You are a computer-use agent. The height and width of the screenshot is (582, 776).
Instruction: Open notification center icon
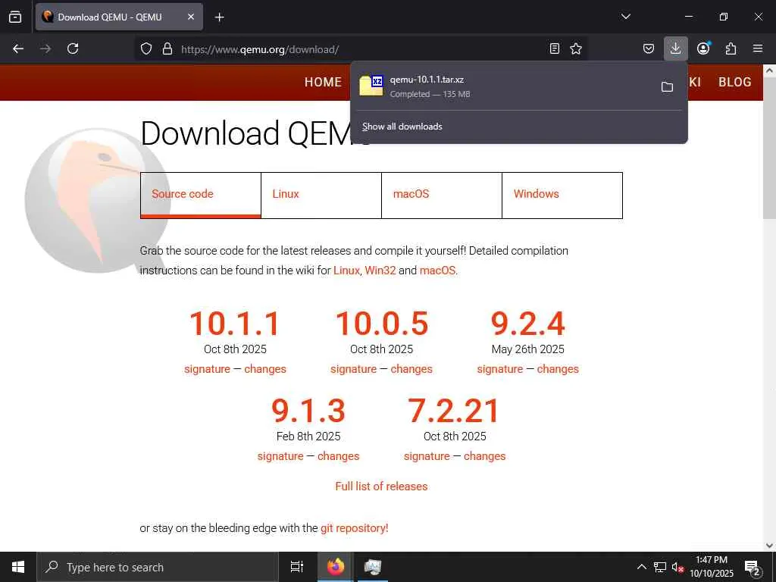(x=753, y=568)
